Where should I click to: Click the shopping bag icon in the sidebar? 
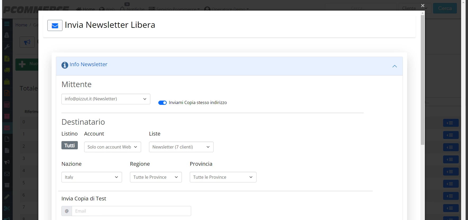click(7, 82)
